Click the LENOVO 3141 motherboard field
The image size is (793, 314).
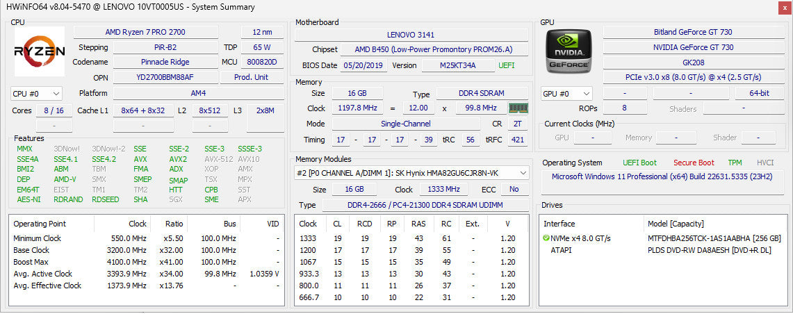[411, 35]
